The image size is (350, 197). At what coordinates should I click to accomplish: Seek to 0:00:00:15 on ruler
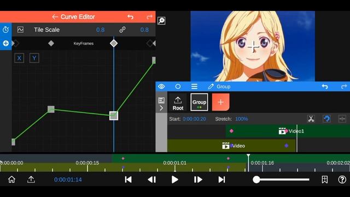click(87, 163)
